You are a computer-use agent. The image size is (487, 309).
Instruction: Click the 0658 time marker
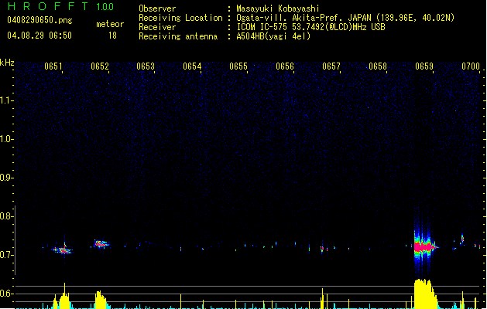[378, 66]
